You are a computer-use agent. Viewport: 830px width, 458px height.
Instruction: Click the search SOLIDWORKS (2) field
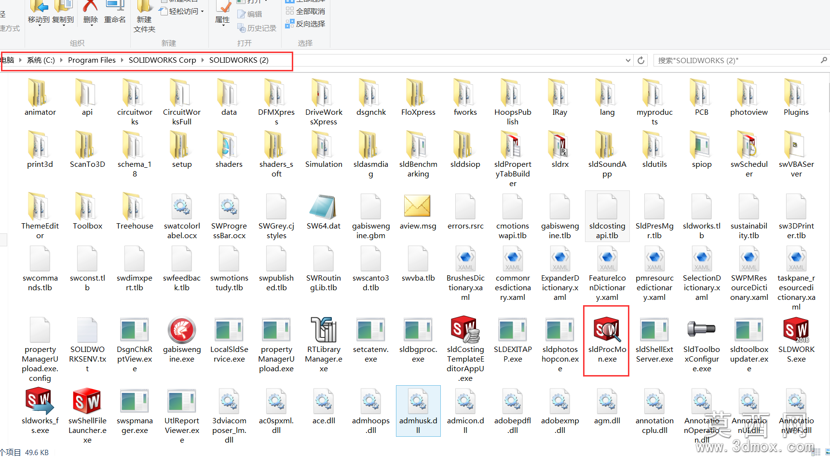pos(741,60)
